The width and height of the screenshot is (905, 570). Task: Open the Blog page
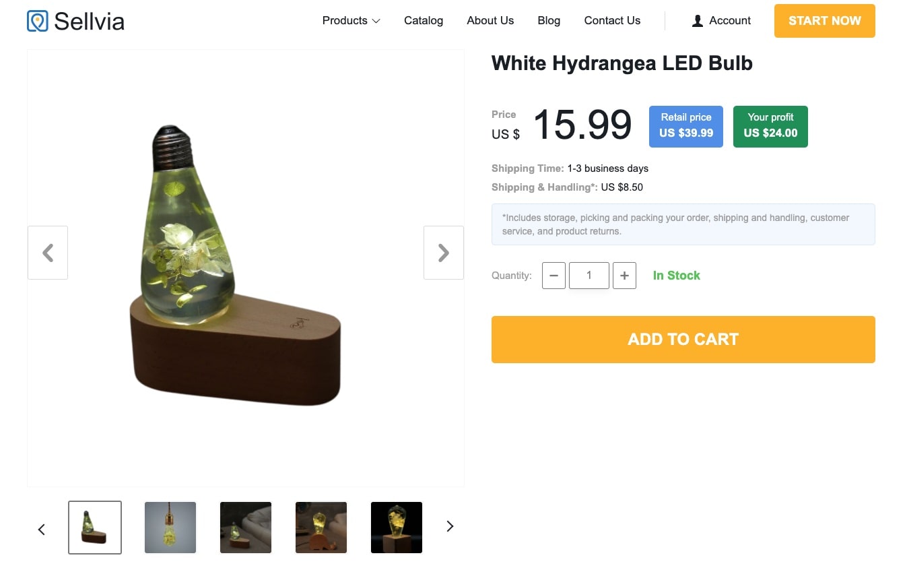[548, 21]
